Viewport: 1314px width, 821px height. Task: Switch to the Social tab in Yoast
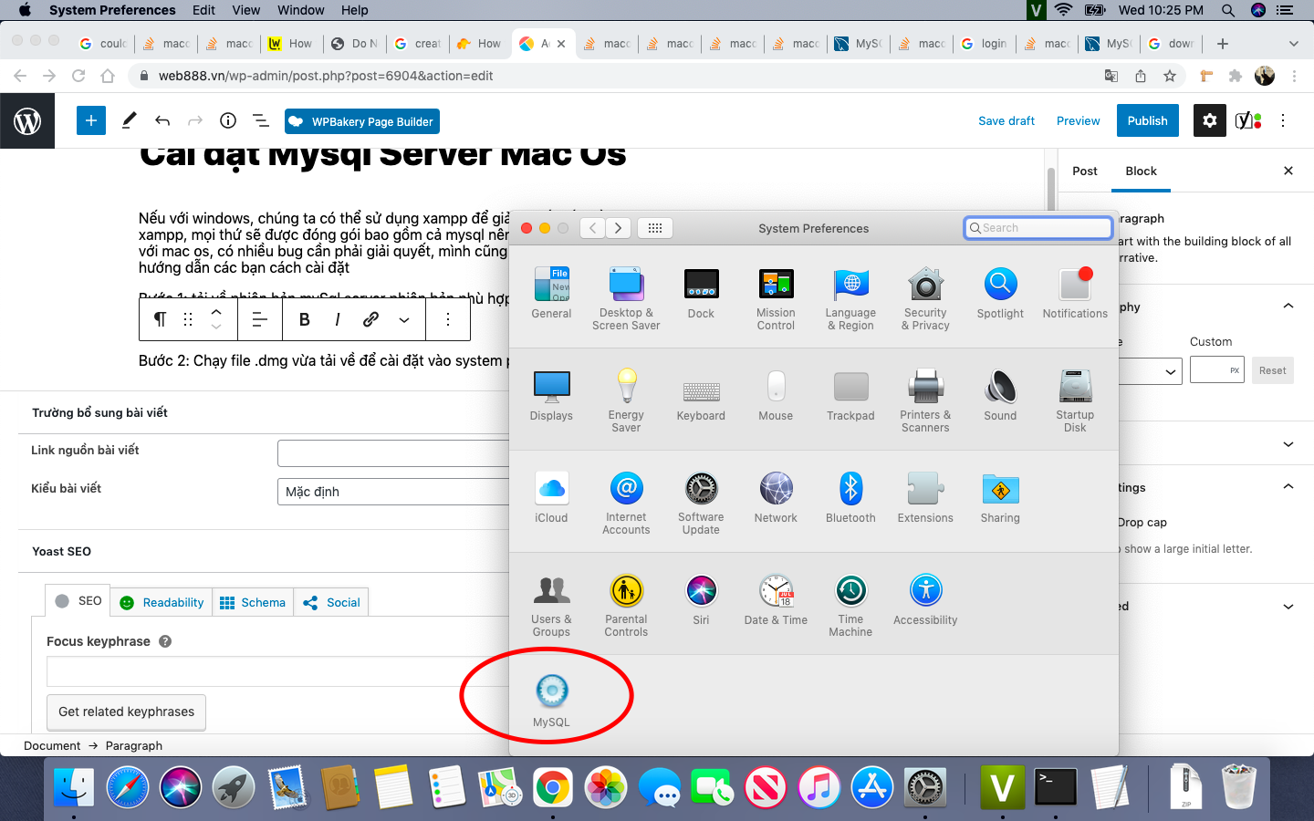pyautogui.click(x=331, y=602)
